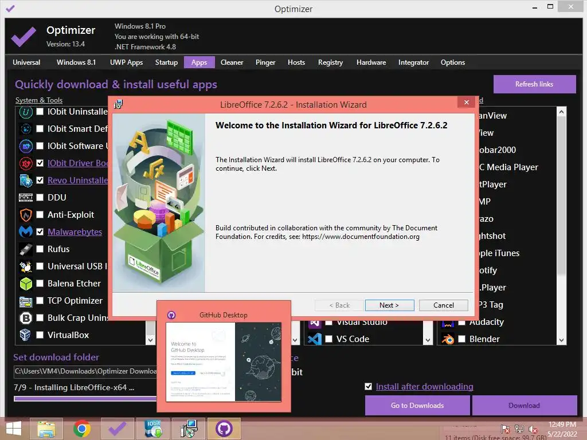Click the installation progress bar
This screenshot has width=587, height=440.
85,399
